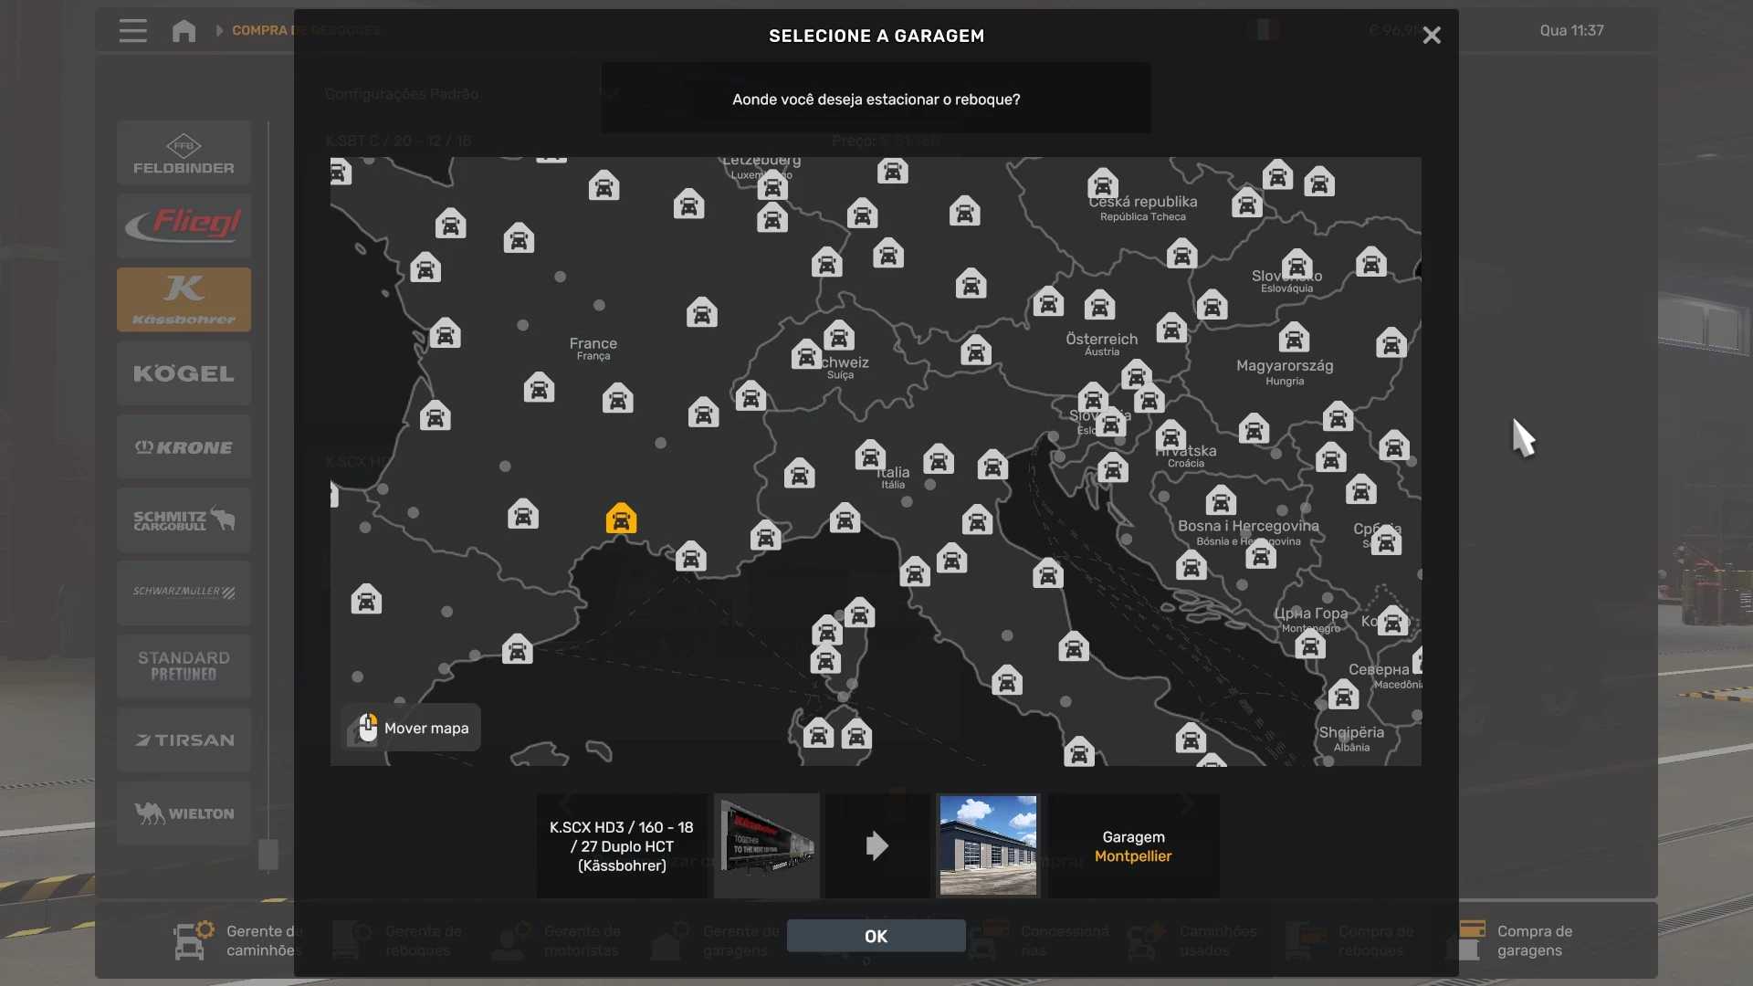Select the garage icon above Magyarország label

coord(1294,337)
